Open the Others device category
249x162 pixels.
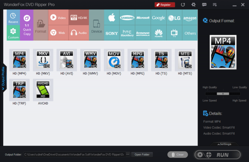click(190, 33)
